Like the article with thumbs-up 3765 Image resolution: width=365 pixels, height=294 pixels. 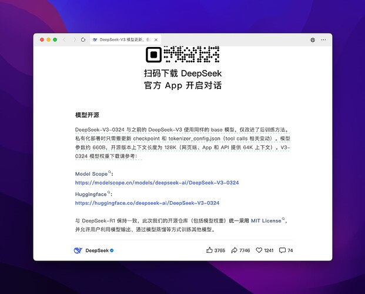pyautogui.click(x=216, y=250)
